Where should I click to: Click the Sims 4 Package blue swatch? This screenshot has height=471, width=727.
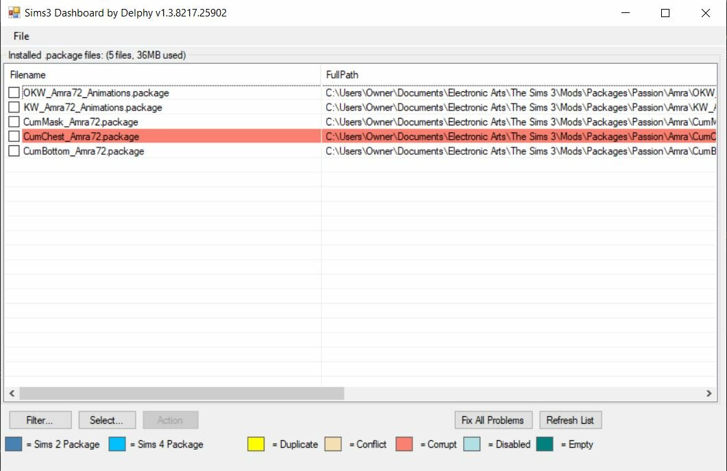tap(117, 444)
